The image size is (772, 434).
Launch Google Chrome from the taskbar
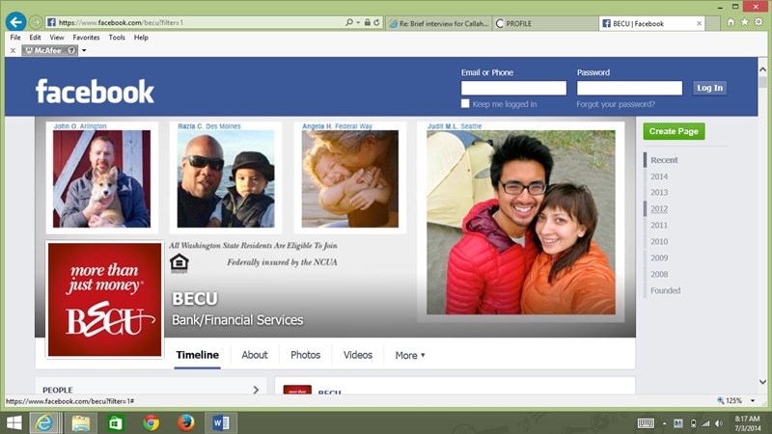(151, 422)
